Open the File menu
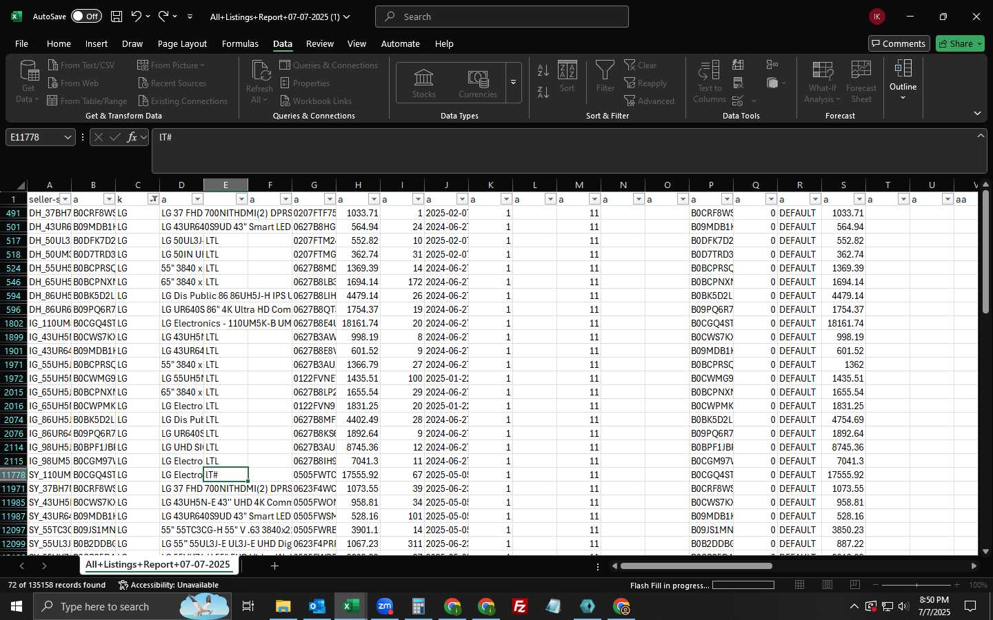This screenshot has height=620, width=993. tap(21, 43)
